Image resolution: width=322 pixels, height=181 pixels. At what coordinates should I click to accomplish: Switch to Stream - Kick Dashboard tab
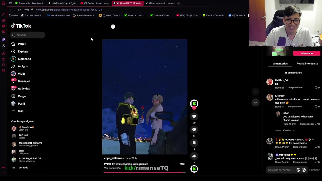(x=29, y=3)
